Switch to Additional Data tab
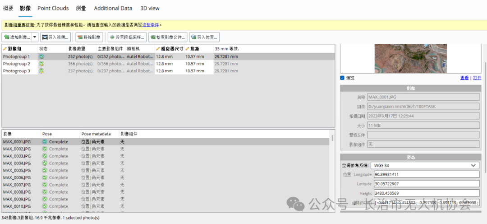The width and height of the screenshot is (487, 224). point(113,9)
